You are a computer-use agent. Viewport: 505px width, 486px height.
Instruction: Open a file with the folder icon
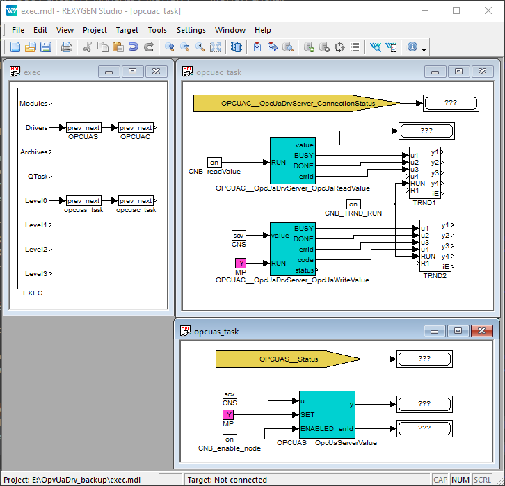[31, 47]
